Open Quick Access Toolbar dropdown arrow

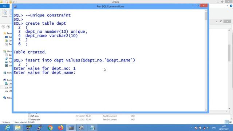coord(14,2)
